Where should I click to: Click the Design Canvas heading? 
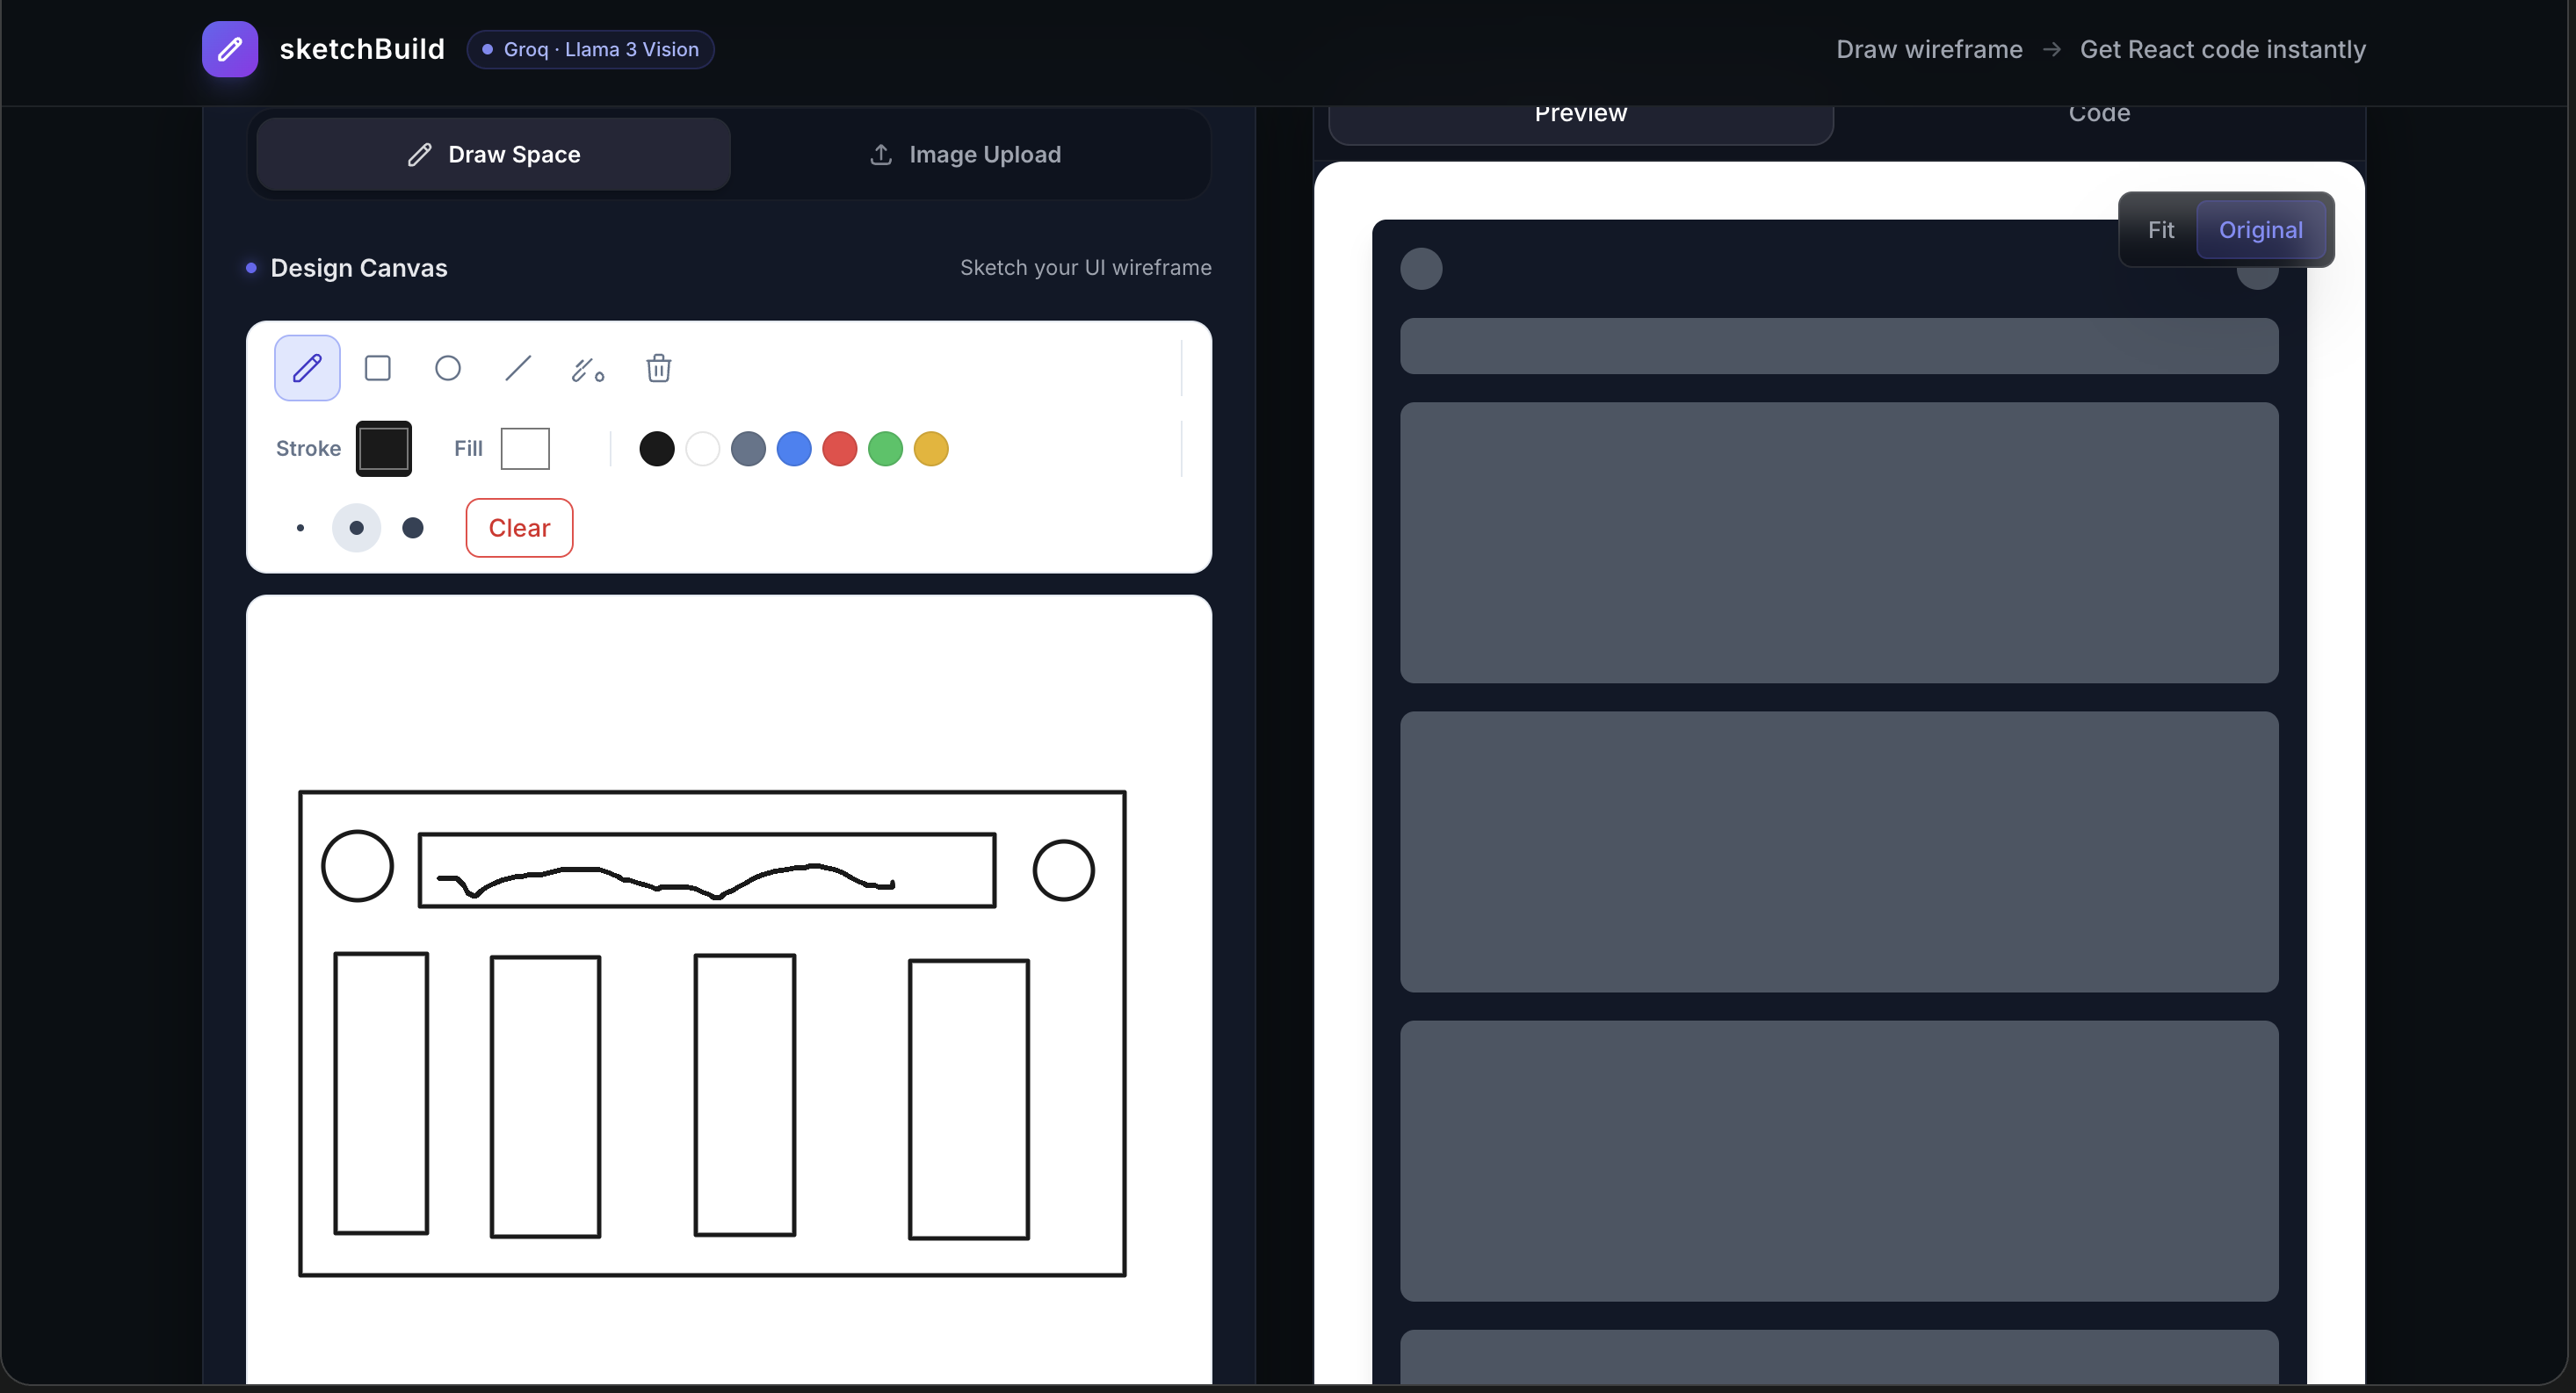point(359,268)
